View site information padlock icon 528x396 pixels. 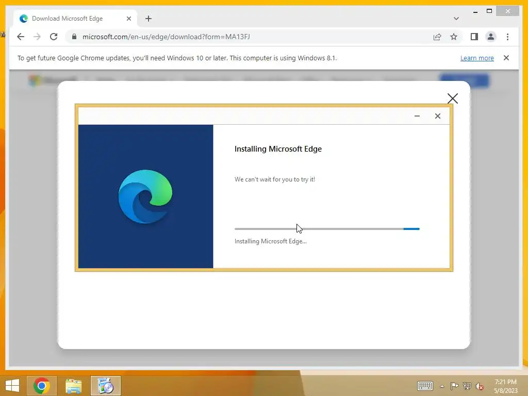(x=74, y=37)
